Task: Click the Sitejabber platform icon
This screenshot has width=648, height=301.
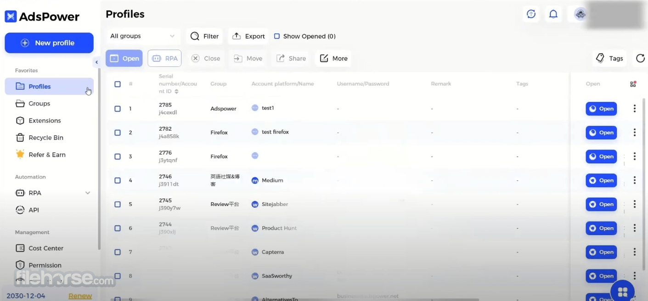Action: 255,204
